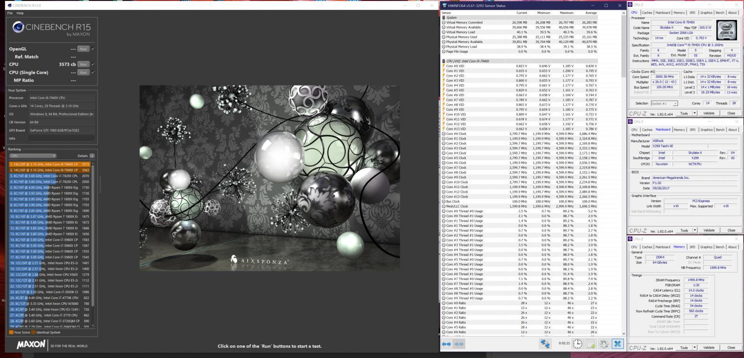This screenshot has height=358, width=744.
Task: Click the MAXON logo at bottom left
Action: [x=31, y=345]
